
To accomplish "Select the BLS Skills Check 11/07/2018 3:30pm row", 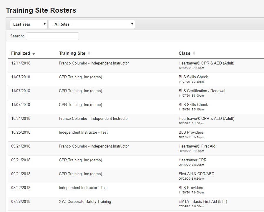I will [136, 79].
